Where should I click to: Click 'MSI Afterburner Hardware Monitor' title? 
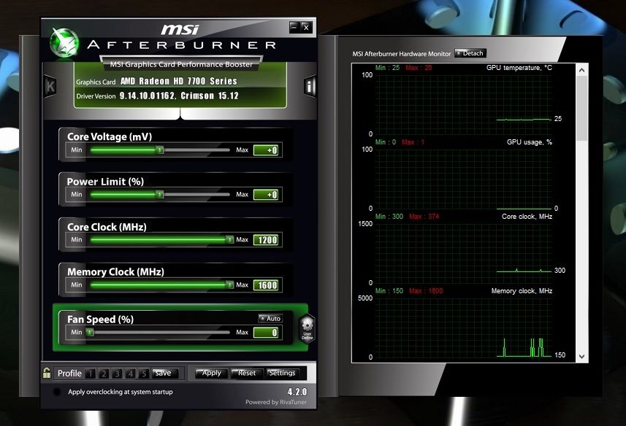point(401,53)
